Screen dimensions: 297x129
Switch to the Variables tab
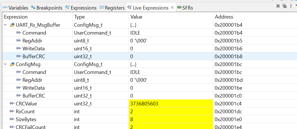(16, 8)
